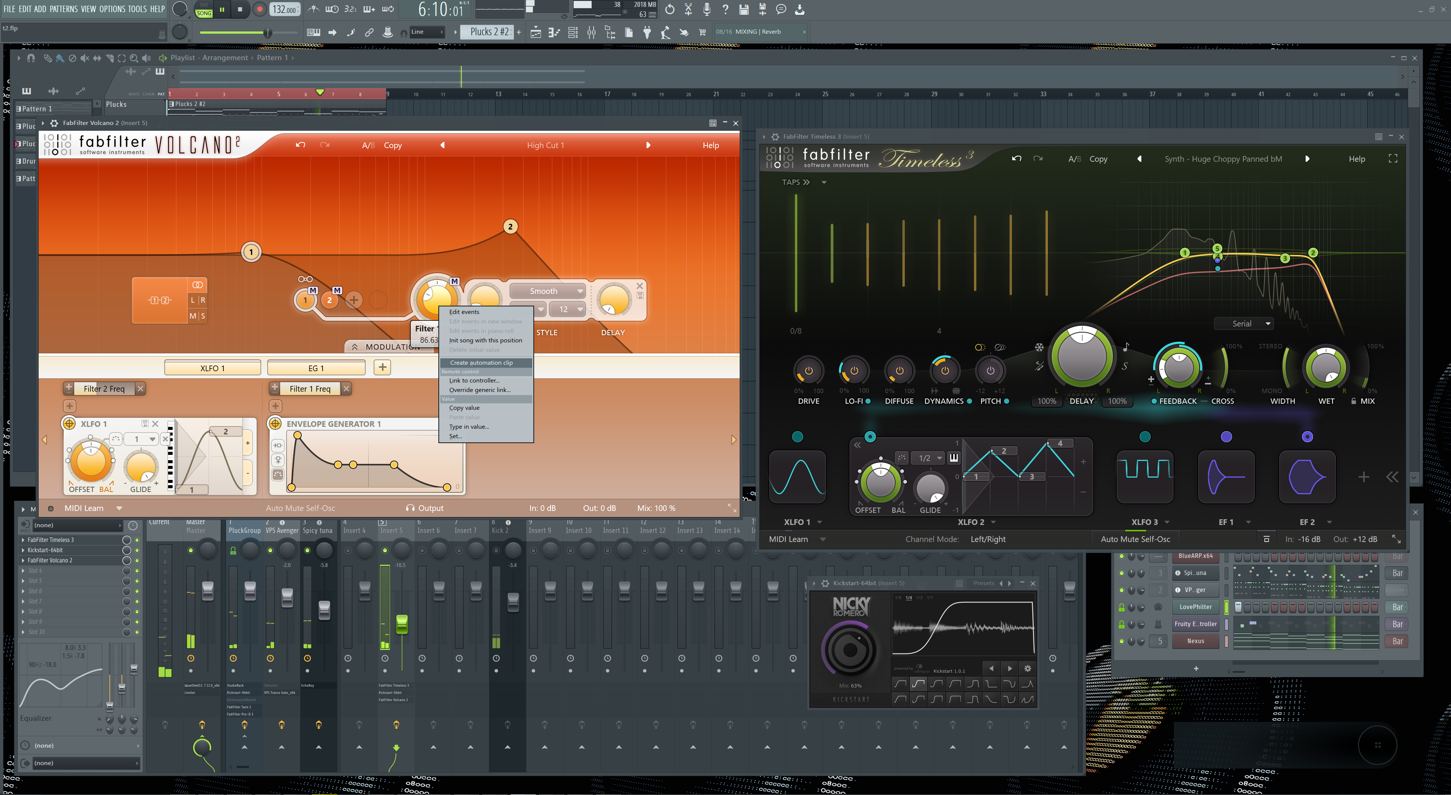
Task: Select filter 2 button in Volcano 2
Action: click(329, 300)
